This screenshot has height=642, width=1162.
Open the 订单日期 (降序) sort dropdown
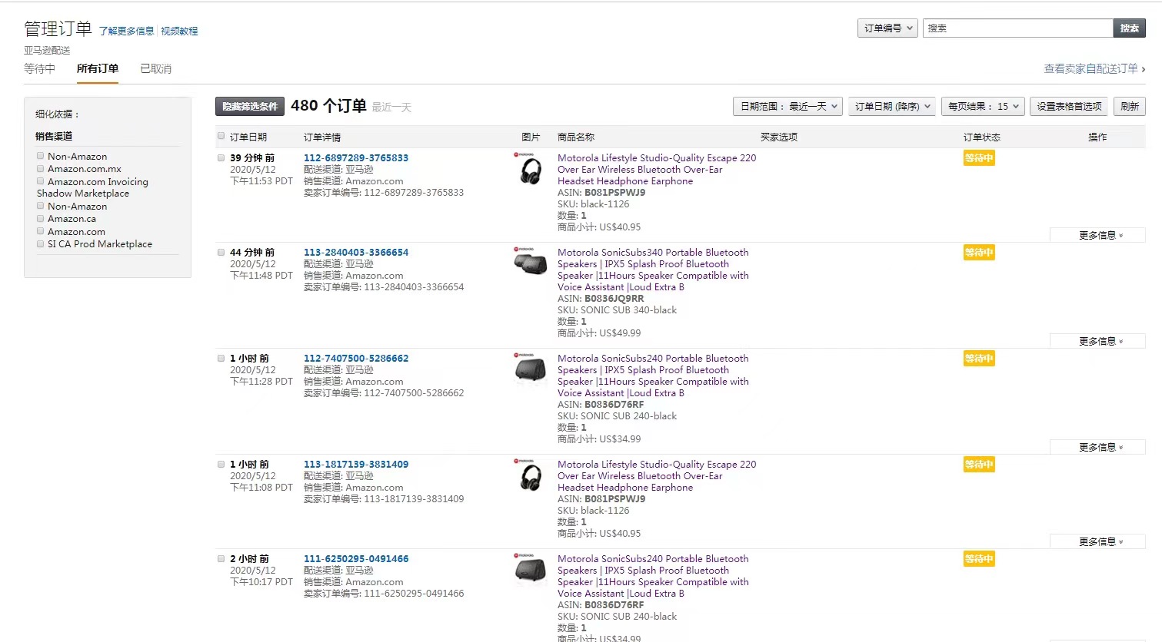892,107
